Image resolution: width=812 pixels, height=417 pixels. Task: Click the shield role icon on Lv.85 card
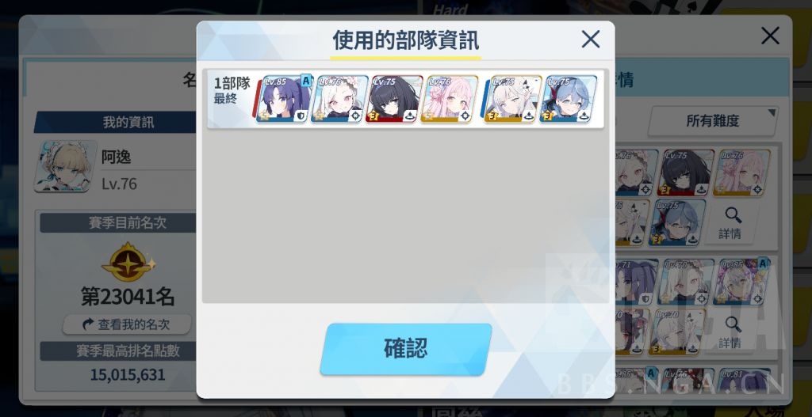[300, 116]
